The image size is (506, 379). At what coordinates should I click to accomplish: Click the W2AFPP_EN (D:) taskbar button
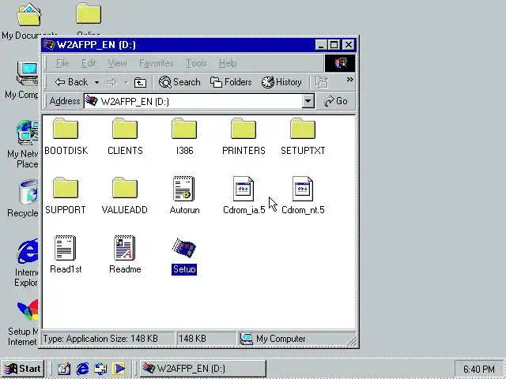pos(203,369)
